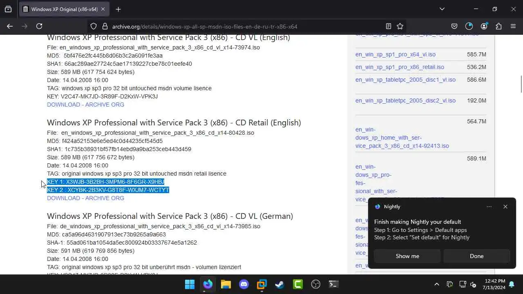Click the CD Retail (English) heading
Screen dimensions: 523x294
(x=174, y=122)
